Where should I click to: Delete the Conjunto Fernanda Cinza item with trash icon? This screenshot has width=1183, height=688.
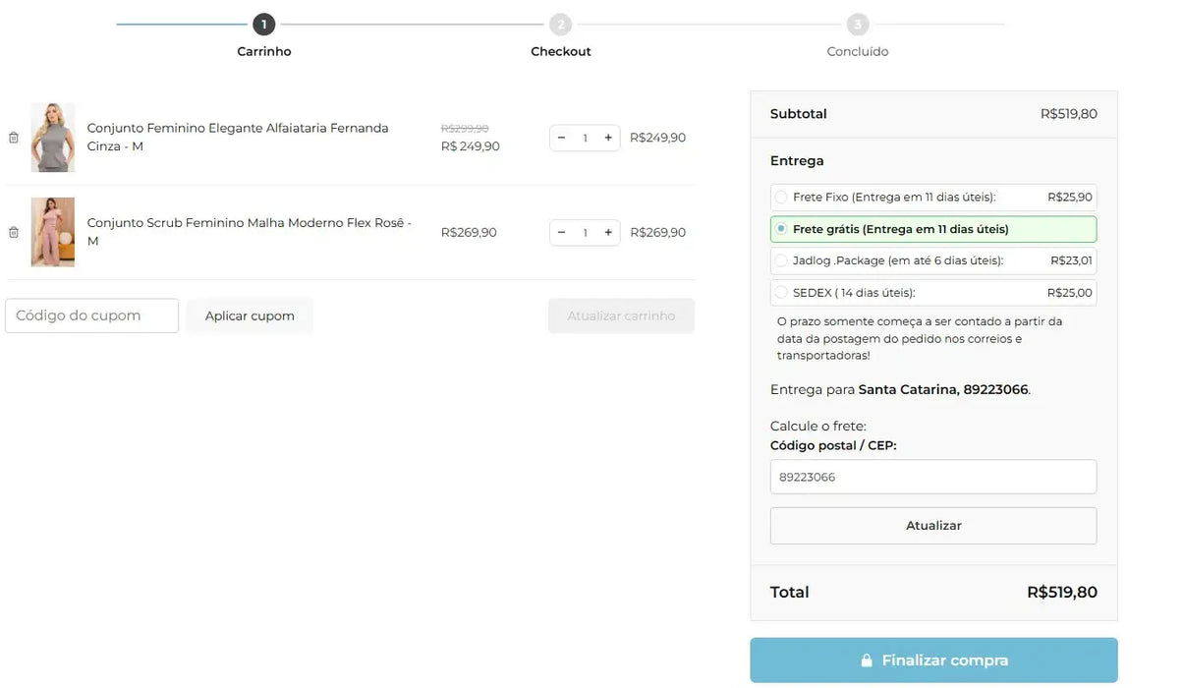[14, 138]
